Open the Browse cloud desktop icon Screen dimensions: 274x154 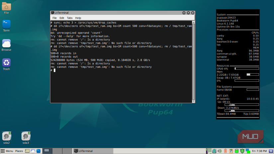[x=6, y=43]
